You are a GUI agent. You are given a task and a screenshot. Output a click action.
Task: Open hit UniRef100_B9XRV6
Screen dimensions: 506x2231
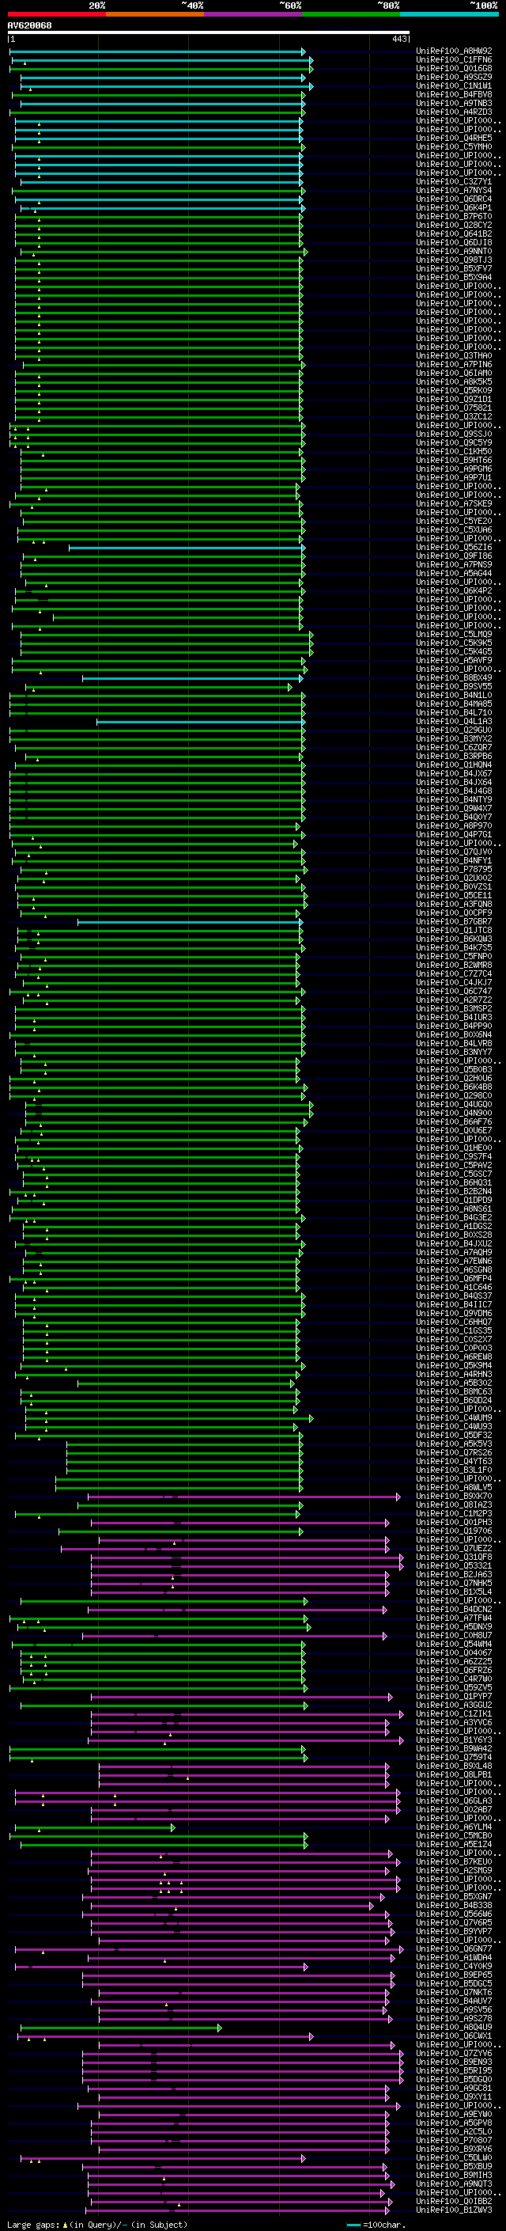pos(453,2149)
